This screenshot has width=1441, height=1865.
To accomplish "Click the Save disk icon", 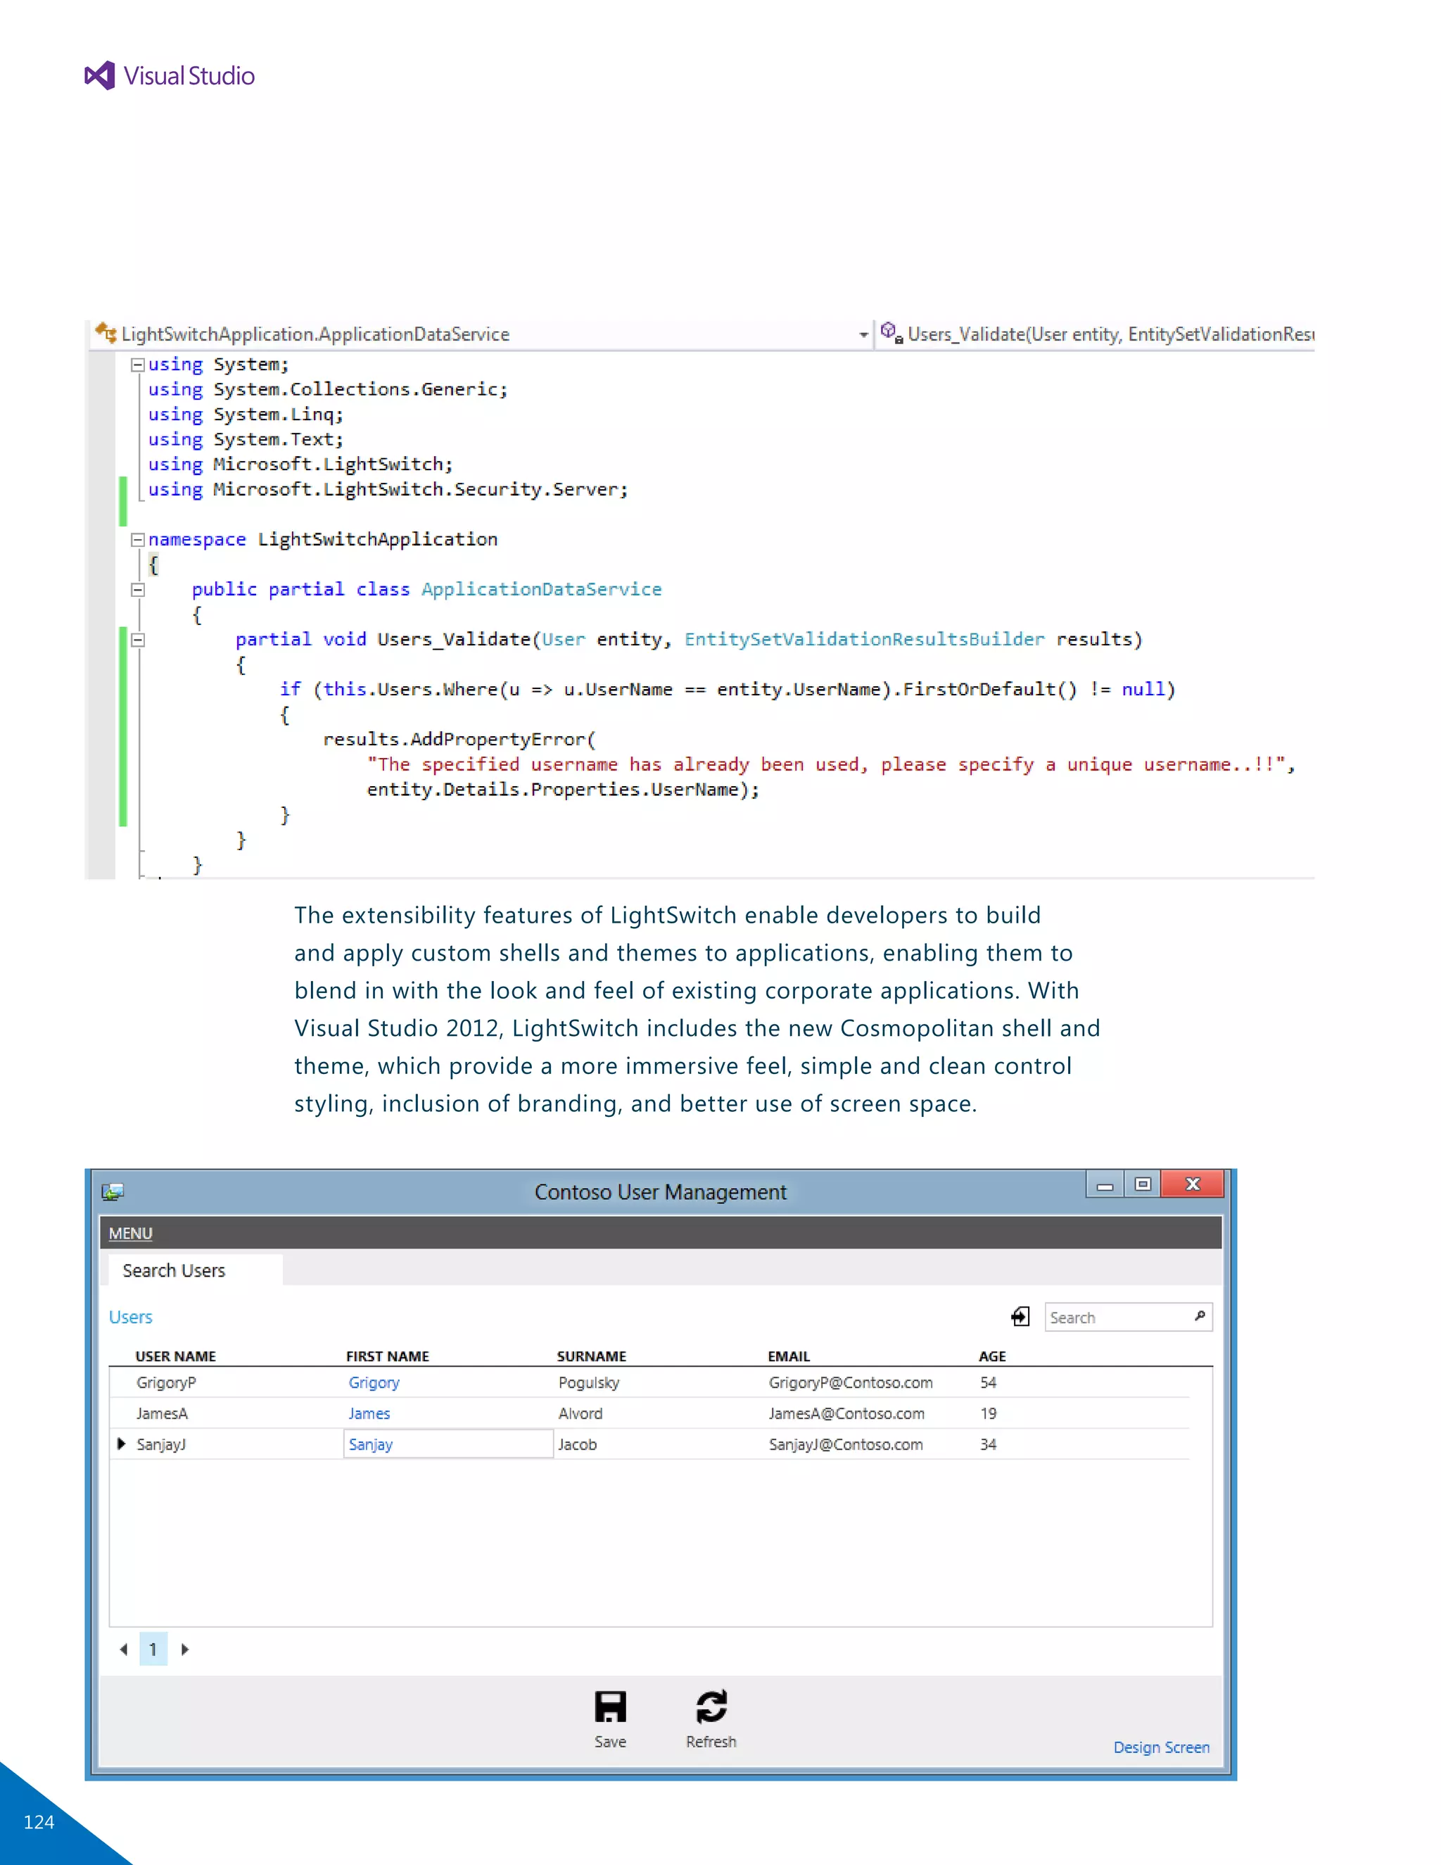I will [610, 1706].
